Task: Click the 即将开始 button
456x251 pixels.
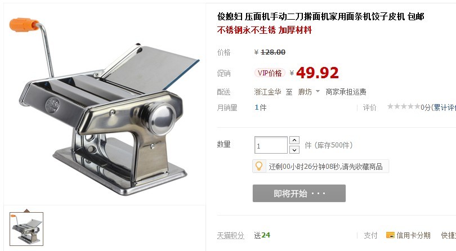Action: click(x=299, y=193)
